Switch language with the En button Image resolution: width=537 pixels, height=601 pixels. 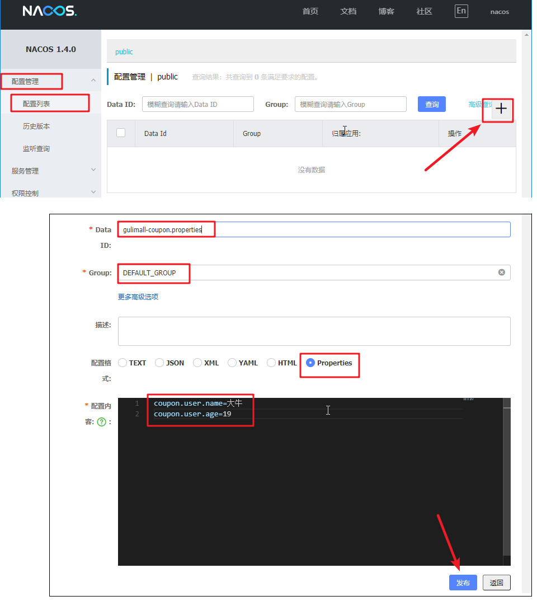tap(461, 11)
